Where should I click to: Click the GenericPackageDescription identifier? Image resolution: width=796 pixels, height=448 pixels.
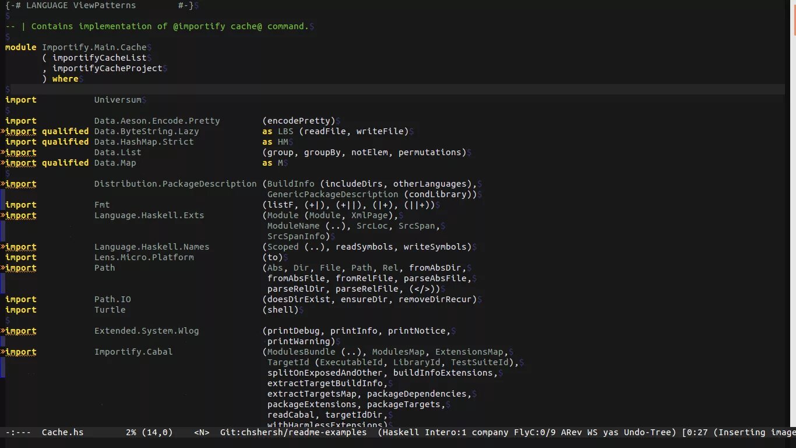333,194
